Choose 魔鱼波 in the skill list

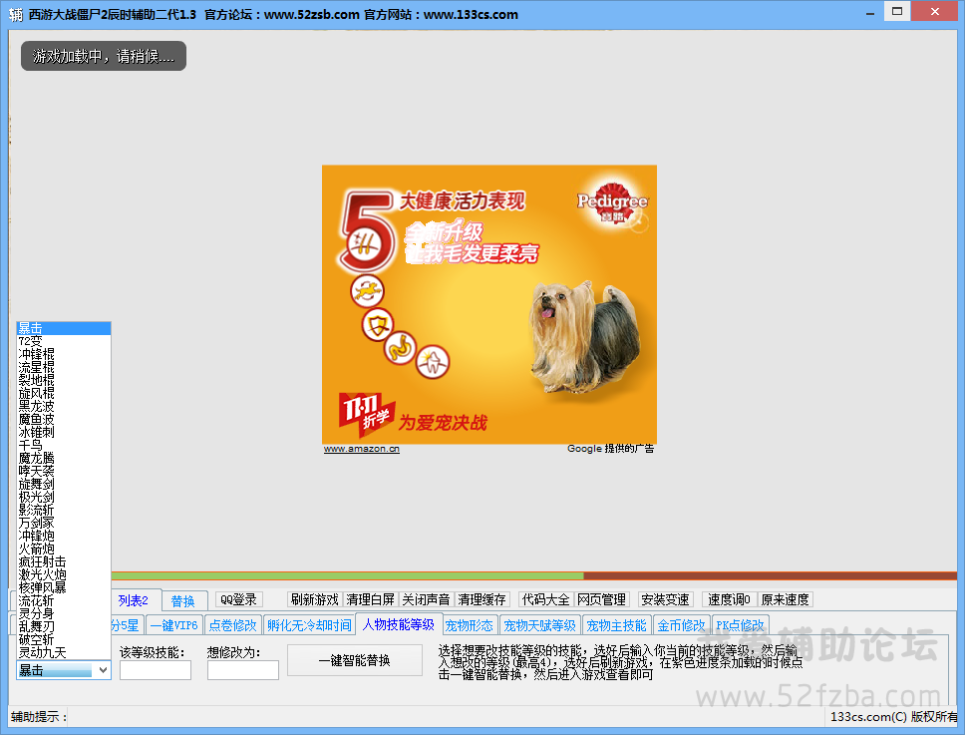click(64, 419)
